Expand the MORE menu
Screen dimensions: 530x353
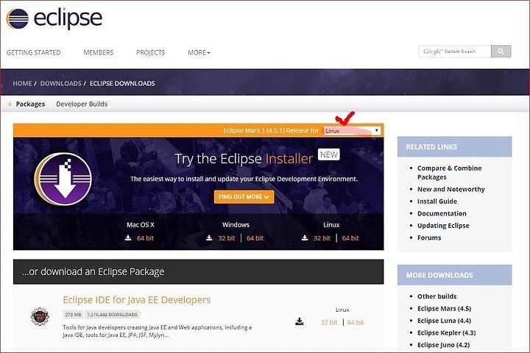[x=199, y=53]
